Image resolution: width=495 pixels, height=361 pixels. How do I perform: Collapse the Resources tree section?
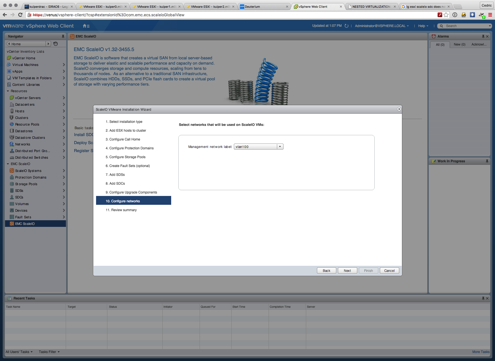click(x=8, y=91)
